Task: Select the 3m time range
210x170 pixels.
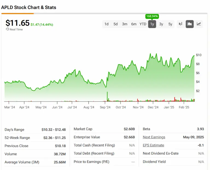Action: [x=125, y=24]
